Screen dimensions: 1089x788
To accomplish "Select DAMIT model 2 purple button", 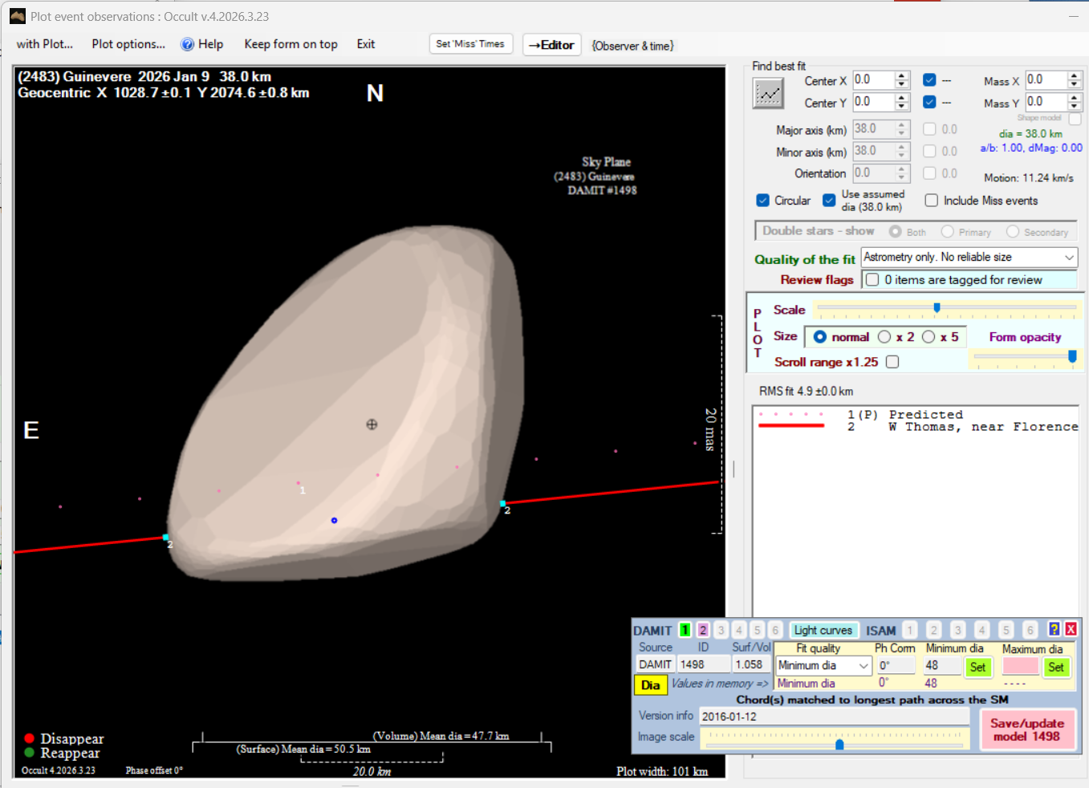I will pyautogui.click(x=703, y=631).
